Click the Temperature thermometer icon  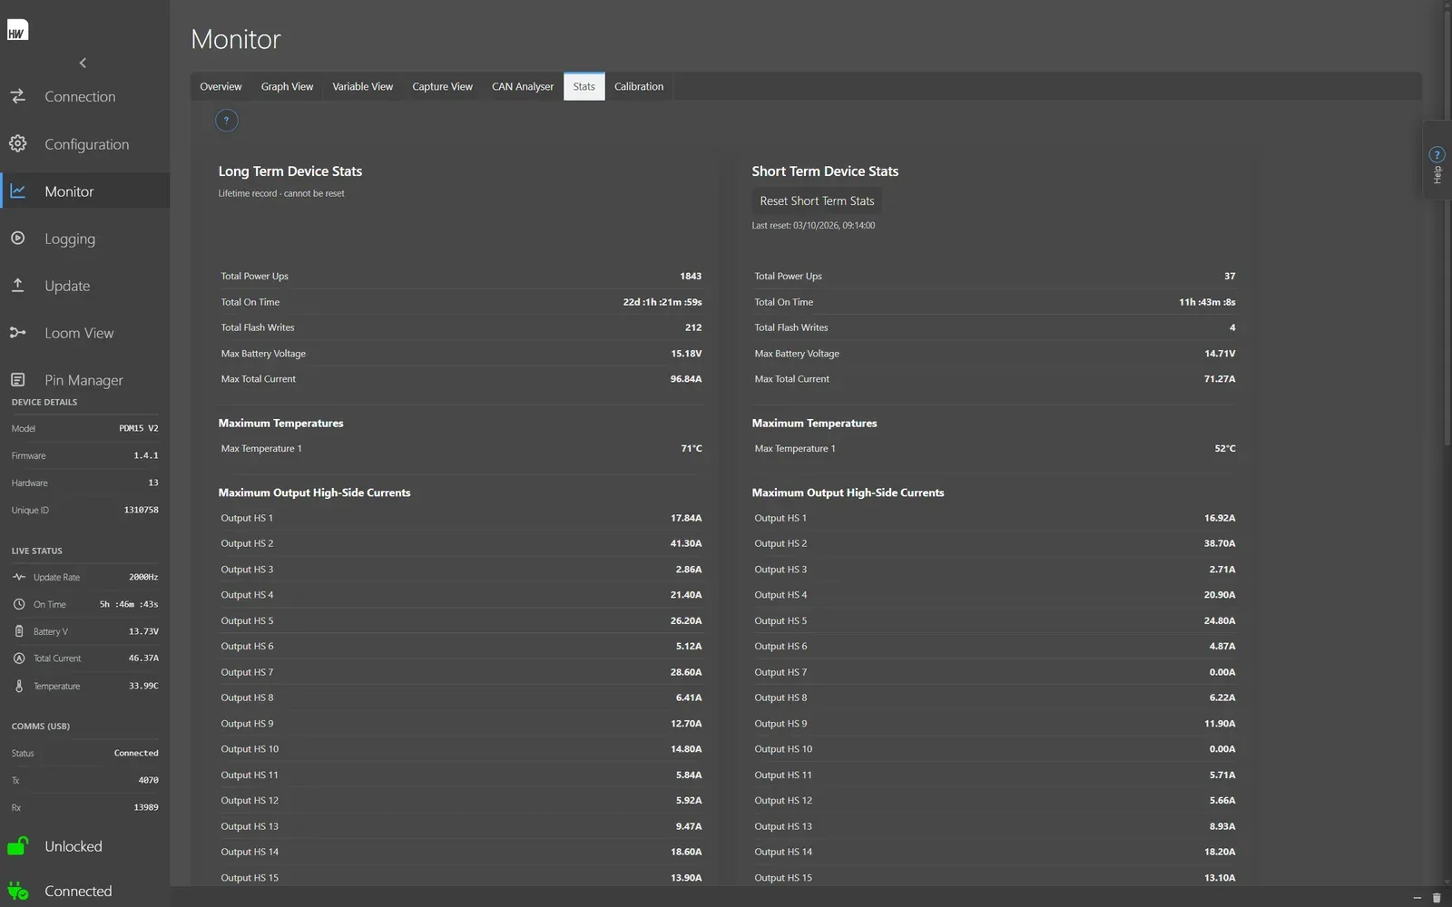pyautogui.click(x=19, y=686)
